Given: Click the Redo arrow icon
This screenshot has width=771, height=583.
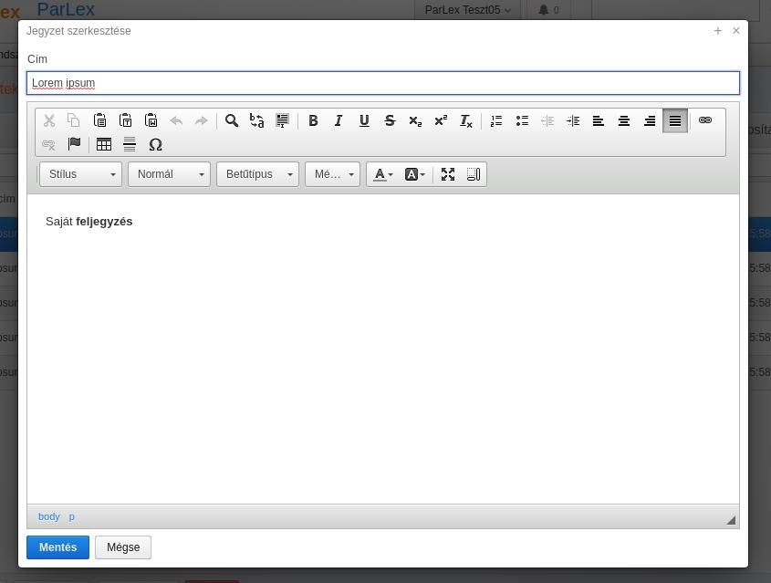Looking at the screenshot, I should (x=202, y=120).
